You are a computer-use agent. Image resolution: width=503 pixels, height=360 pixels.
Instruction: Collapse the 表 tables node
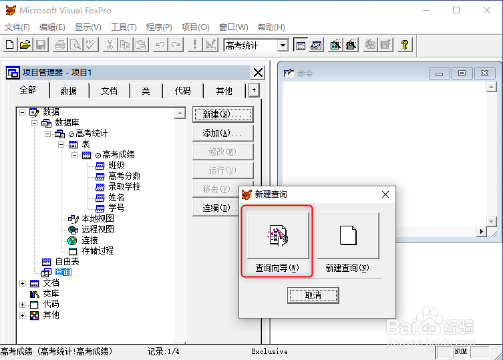pyautogui.click(x=61, y=144)
